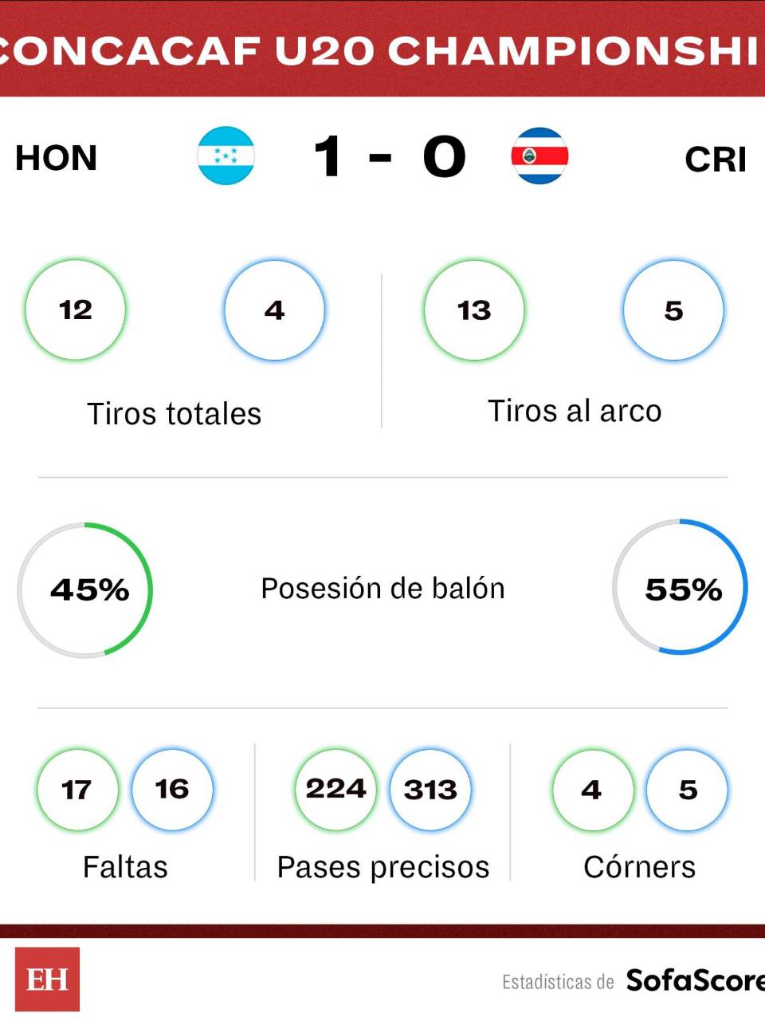Click the Honduras flag icon
The height and width of the screenshot is (1021, 765).
[x=226, y=156]
